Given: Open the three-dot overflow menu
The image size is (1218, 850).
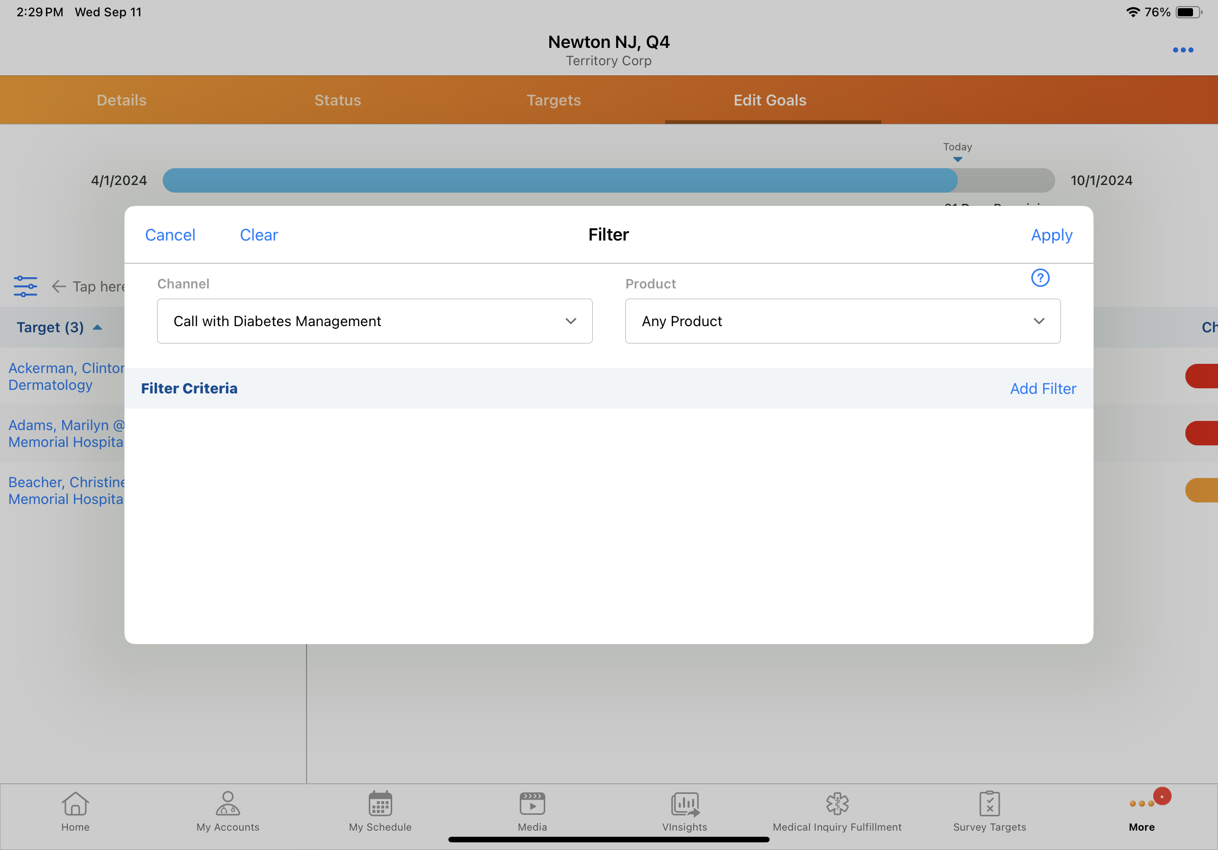Looking at the screenshot, I should pos(1182,50).
